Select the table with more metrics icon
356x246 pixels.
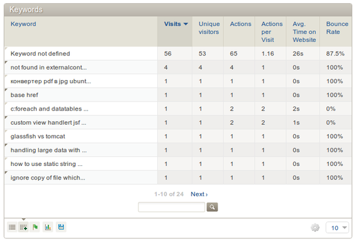click(x=23, y=227)
